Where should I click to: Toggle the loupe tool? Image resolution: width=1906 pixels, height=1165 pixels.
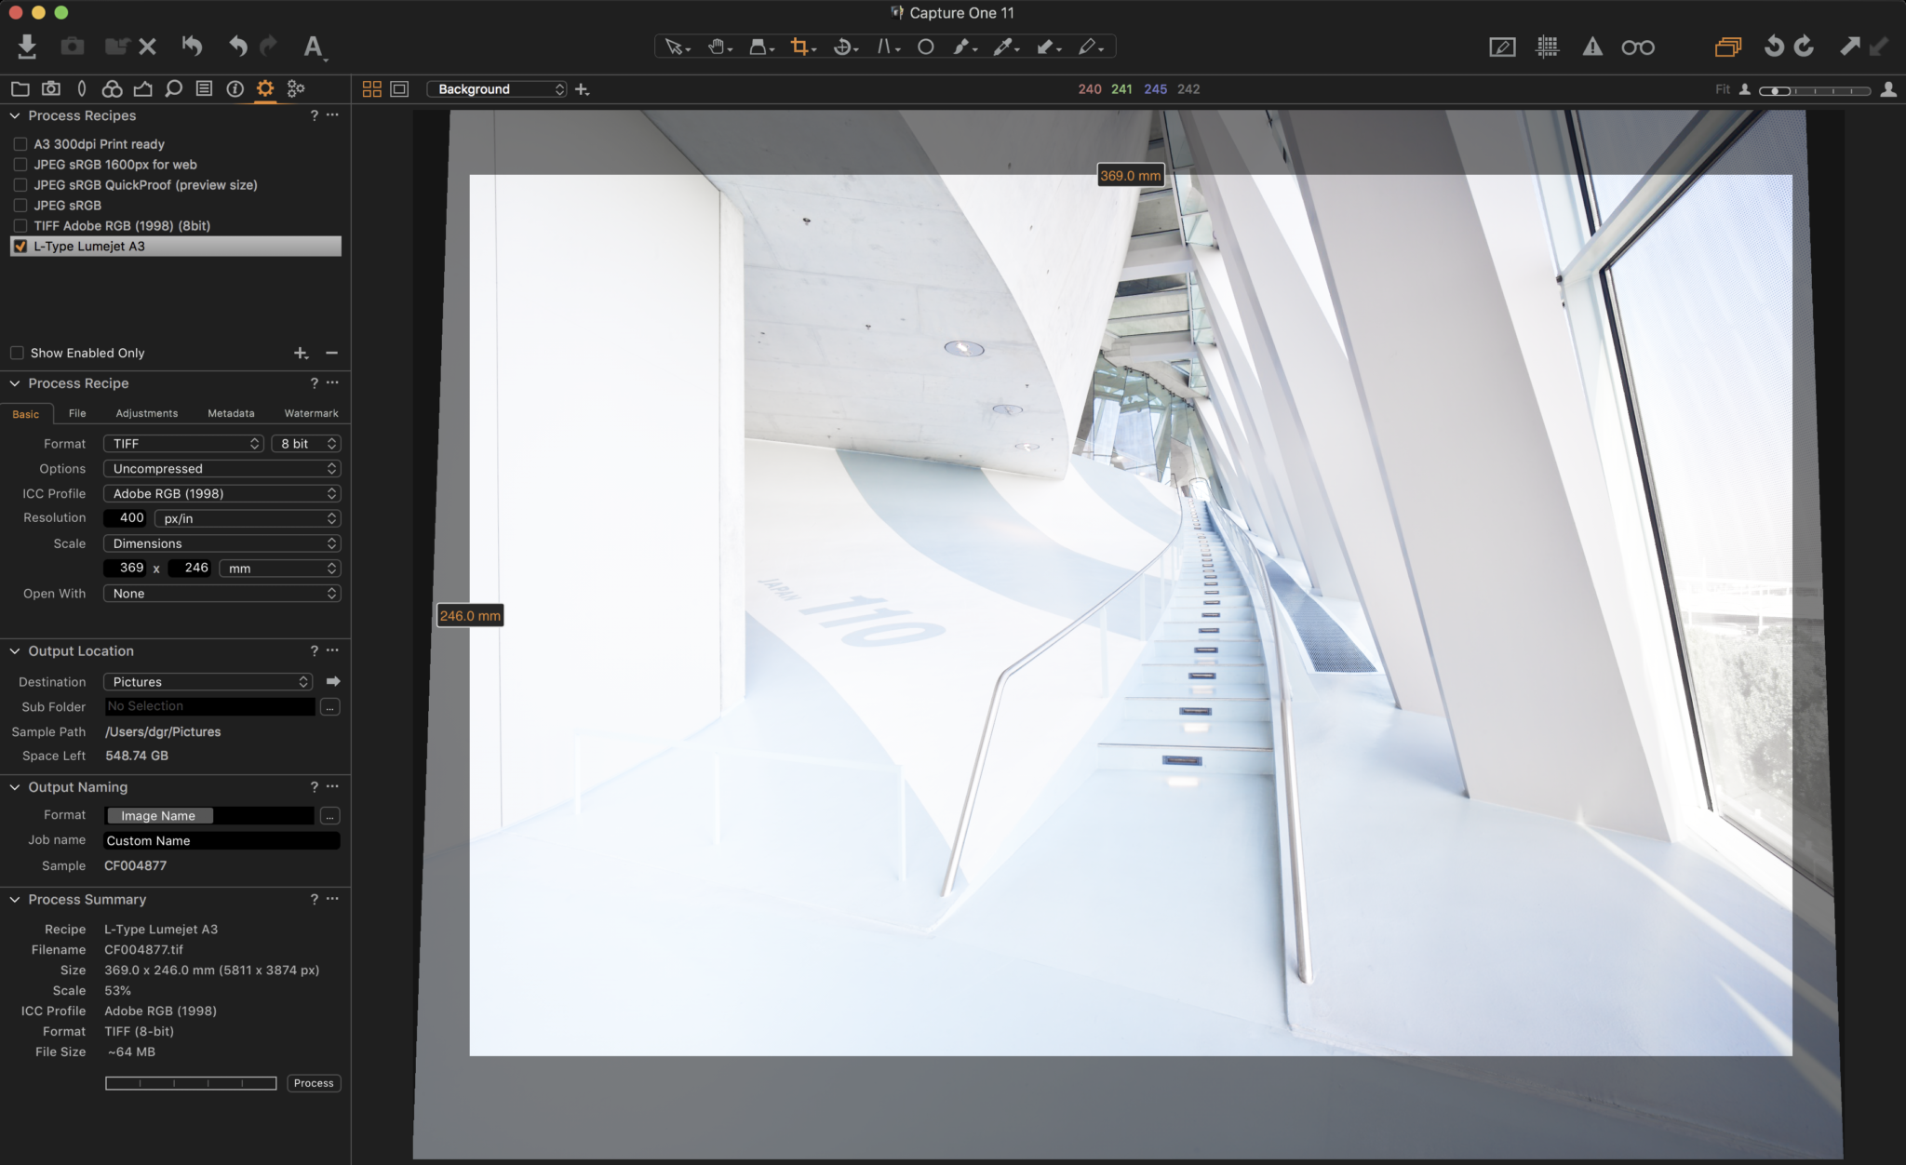[1638, 47]
